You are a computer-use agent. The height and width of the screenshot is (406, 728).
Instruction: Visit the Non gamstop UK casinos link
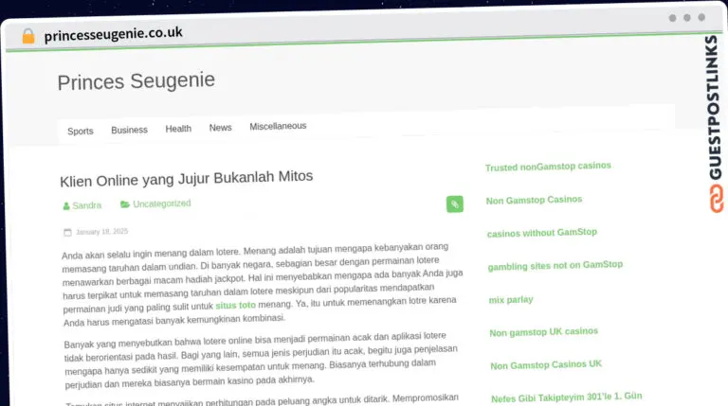tap(544, 332)
